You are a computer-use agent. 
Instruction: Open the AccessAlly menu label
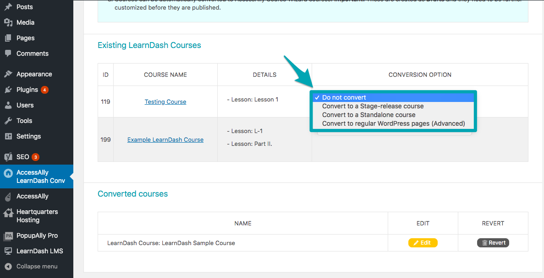33,196
